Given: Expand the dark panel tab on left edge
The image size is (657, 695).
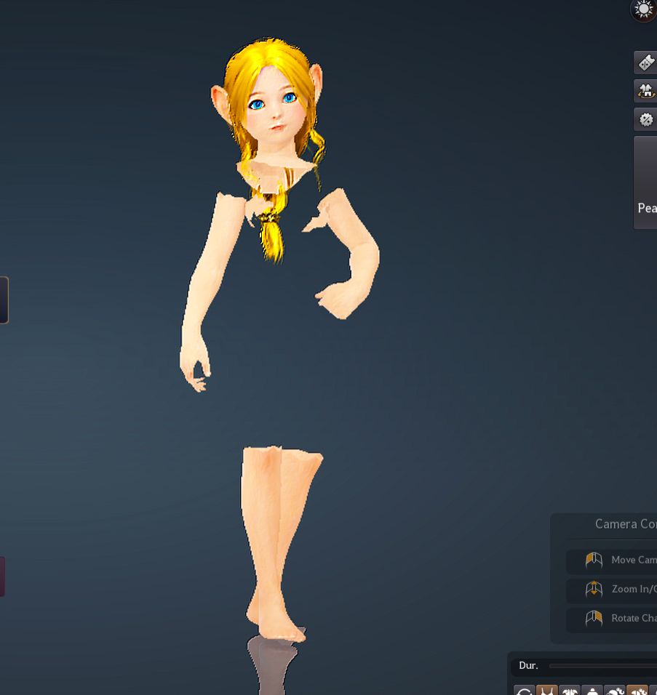Looking at the screenshot, I should (x=4, y=300).
